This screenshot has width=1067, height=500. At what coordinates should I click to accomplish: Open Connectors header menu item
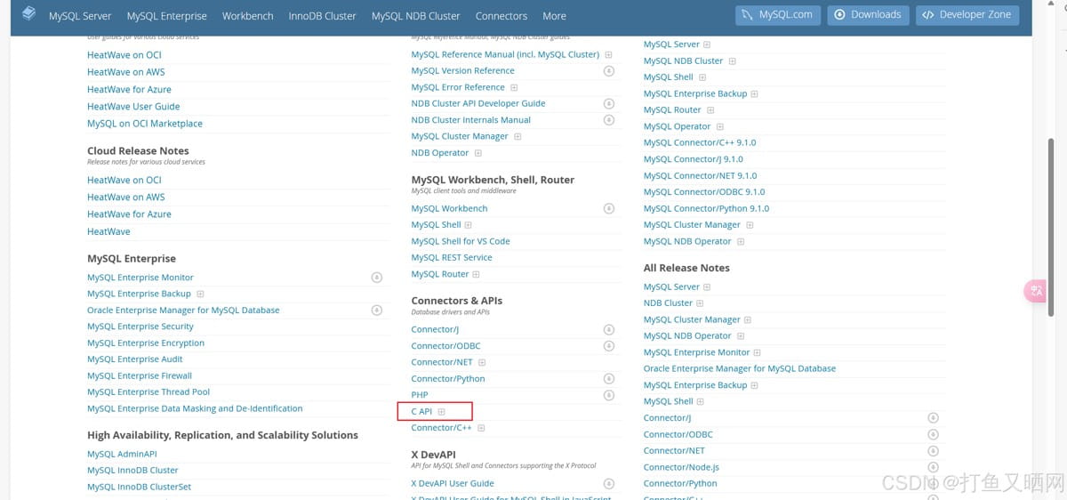501,15
